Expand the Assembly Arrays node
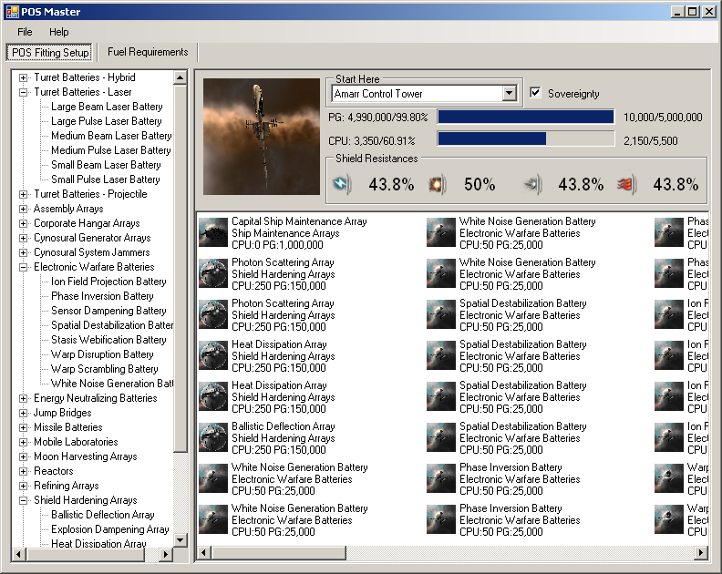722x574 pixels. 23,209
